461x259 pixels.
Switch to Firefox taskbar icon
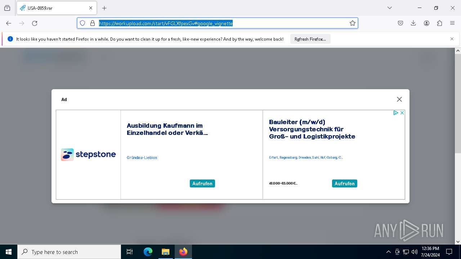[183, 252]
